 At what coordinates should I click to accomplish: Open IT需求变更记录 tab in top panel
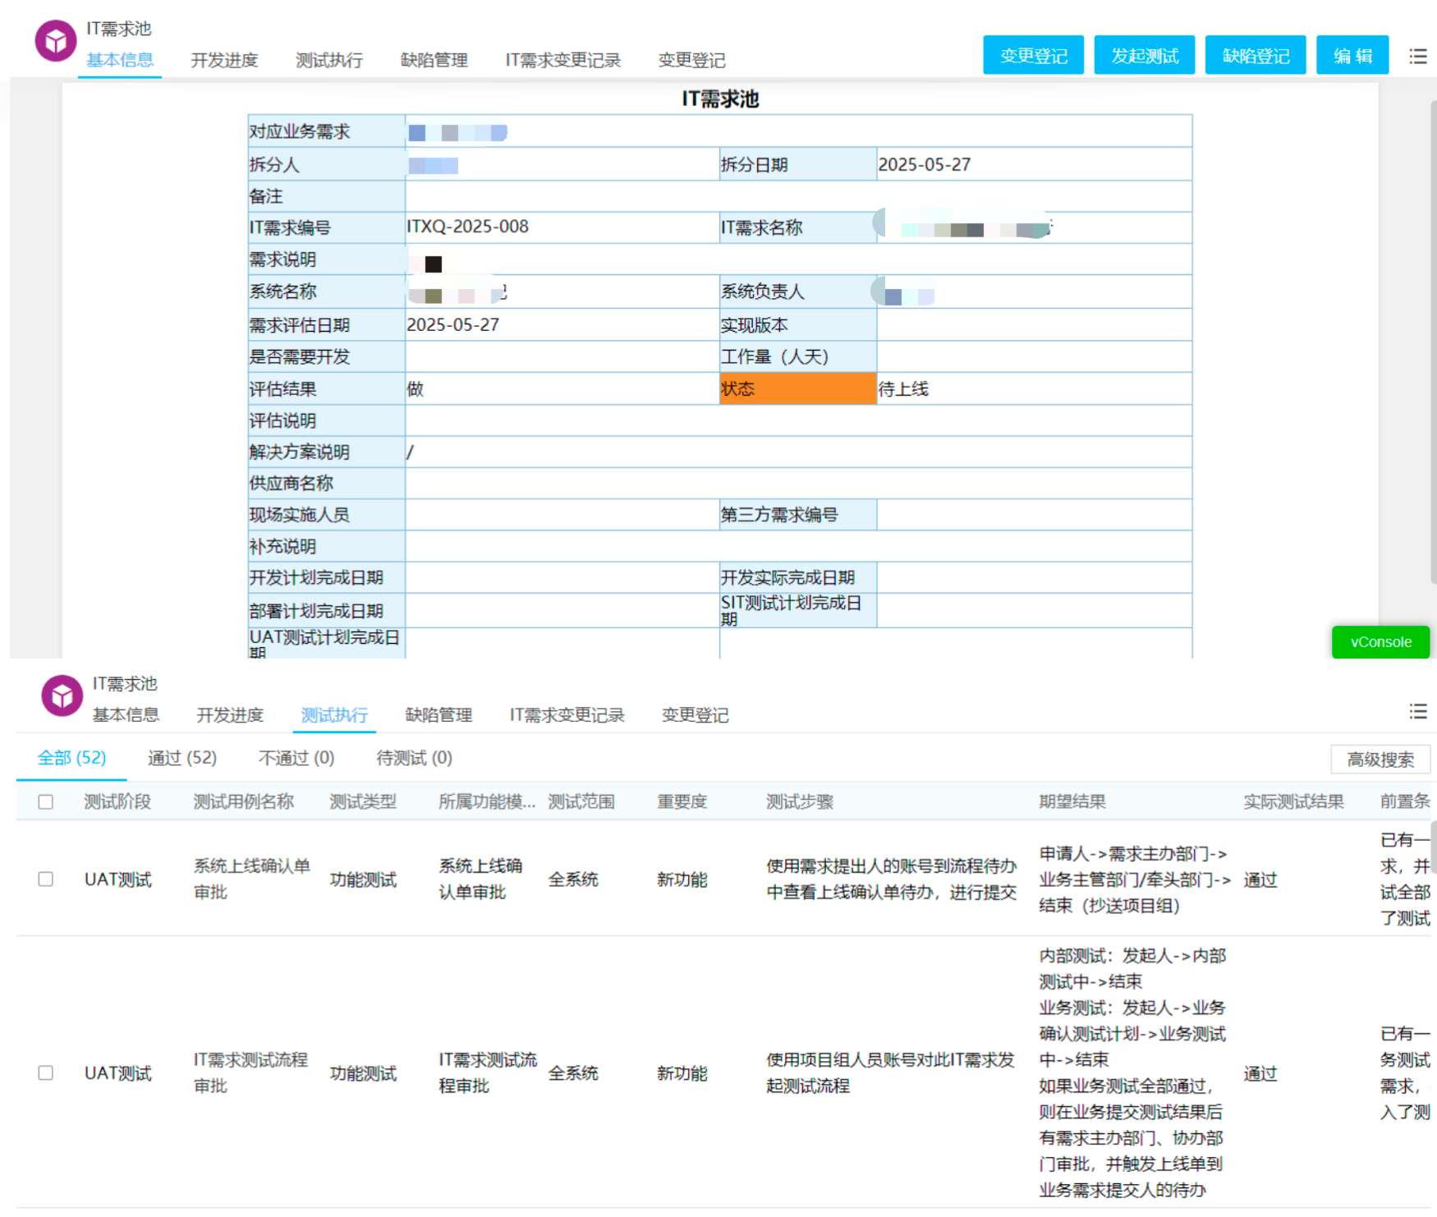(563, 60)
